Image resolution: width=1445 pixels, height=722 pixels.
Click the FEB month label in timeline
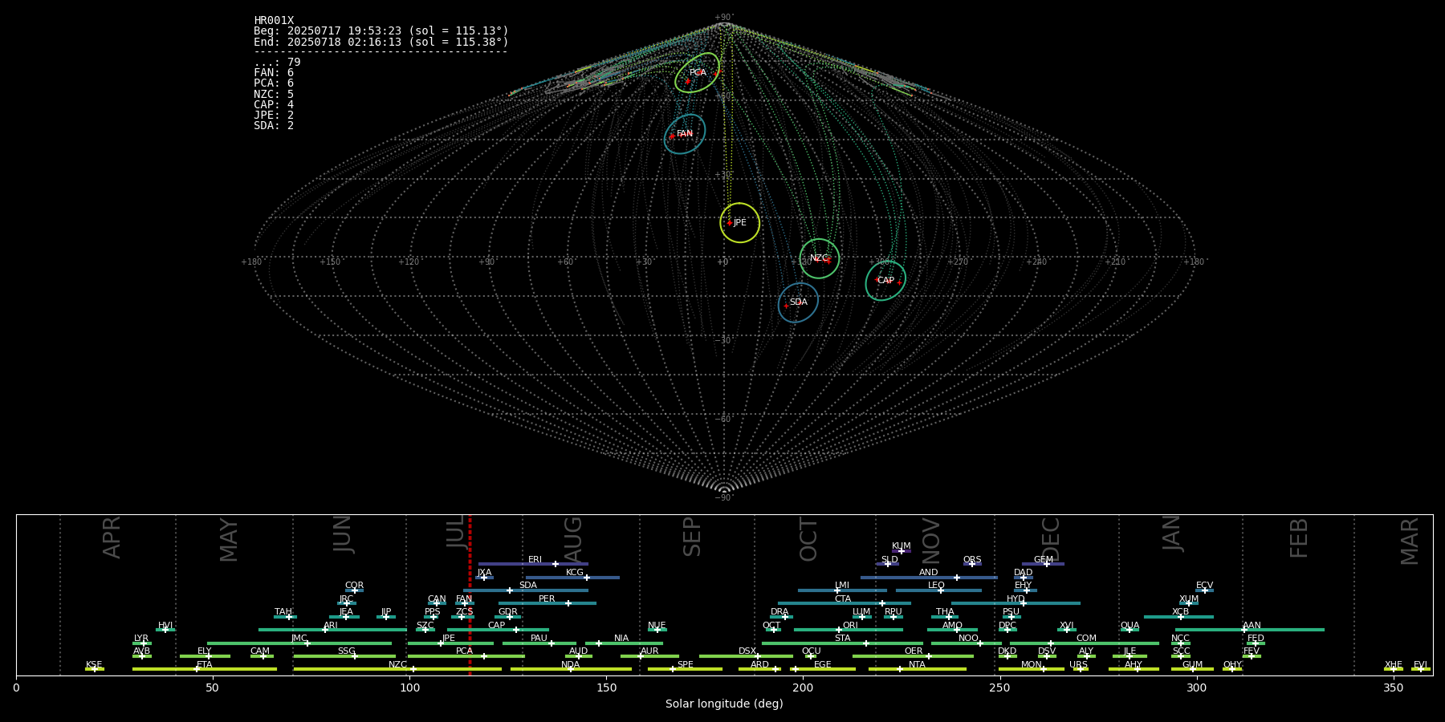click(1299, 537)
